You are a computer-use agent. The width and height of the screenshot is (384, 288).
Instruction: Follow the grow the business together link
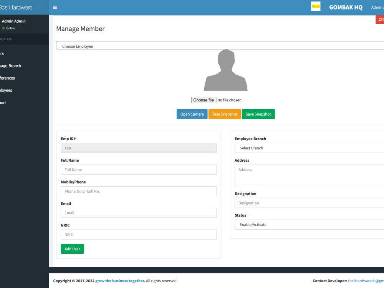tap(120, 281)
